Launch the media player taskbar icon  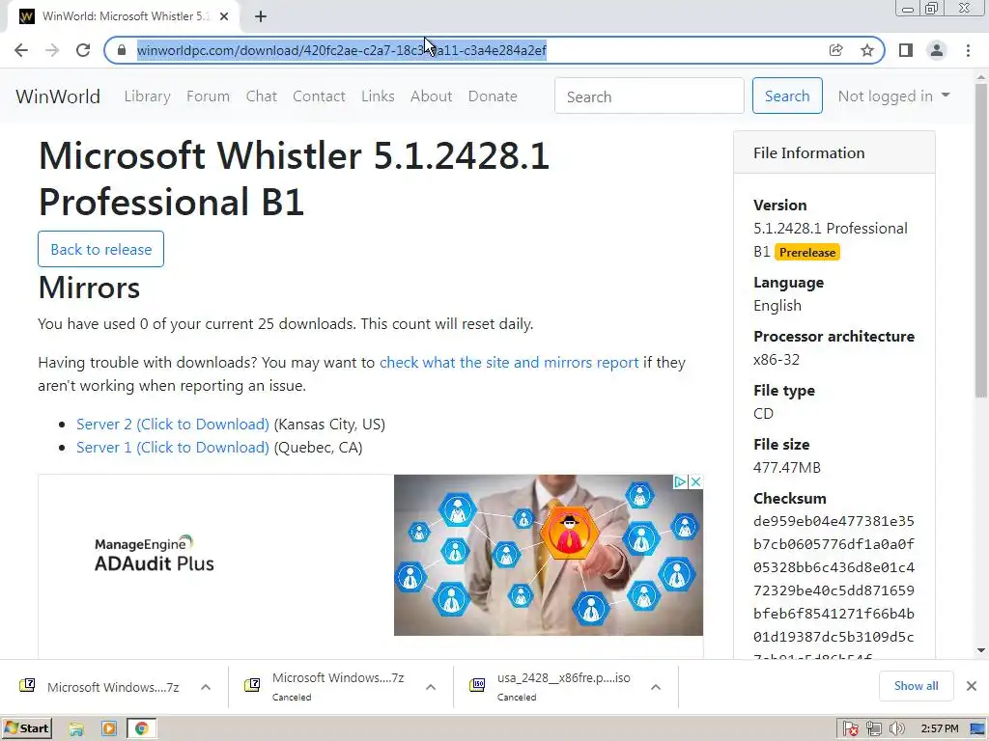[x=108, y=729]
